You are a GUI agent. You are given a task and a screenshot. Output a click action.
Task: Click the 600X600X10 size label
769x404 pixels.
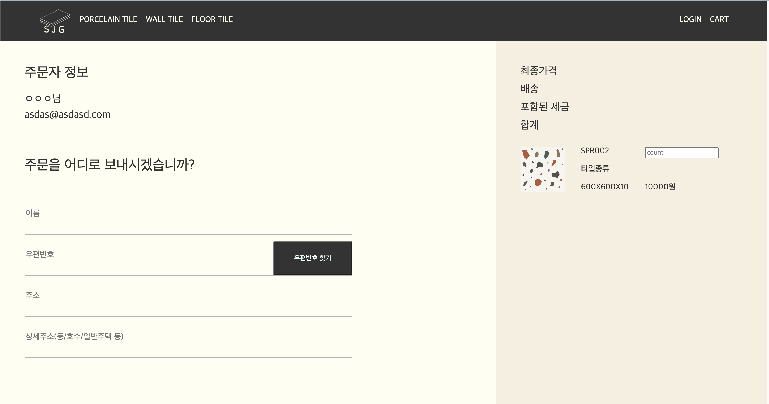click(x=605, y=187)
